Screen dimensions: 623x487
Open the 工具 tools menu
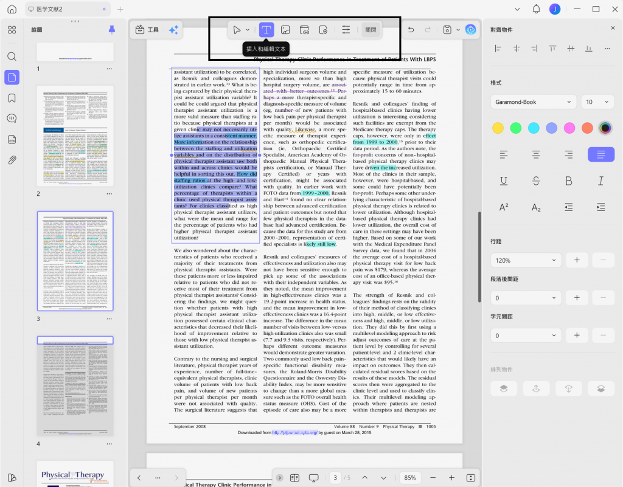point(147,30)
